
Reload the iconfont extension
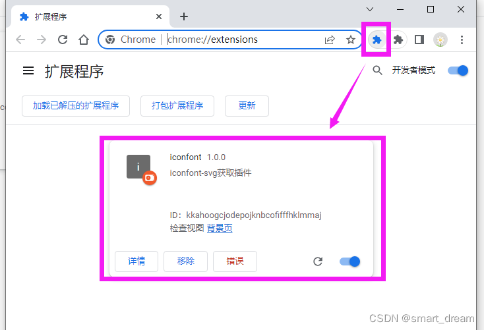point(318,261)
